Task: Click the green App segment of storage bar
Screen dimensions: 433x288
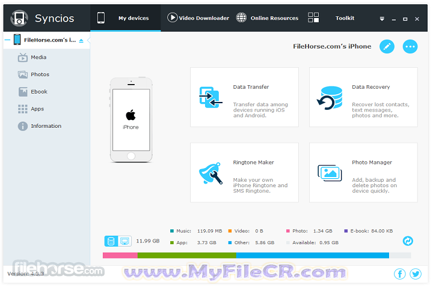Action: pos(187,256)
